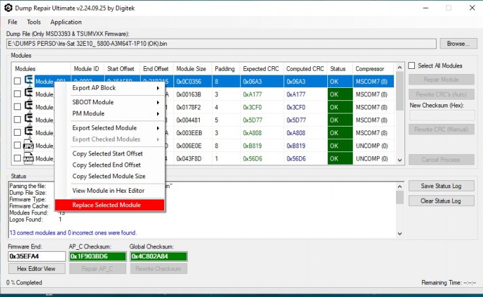The height and width of the screenshot is (297, 483).
Task: Click the 13 correct modules status line
Action: tap(73, 233)
